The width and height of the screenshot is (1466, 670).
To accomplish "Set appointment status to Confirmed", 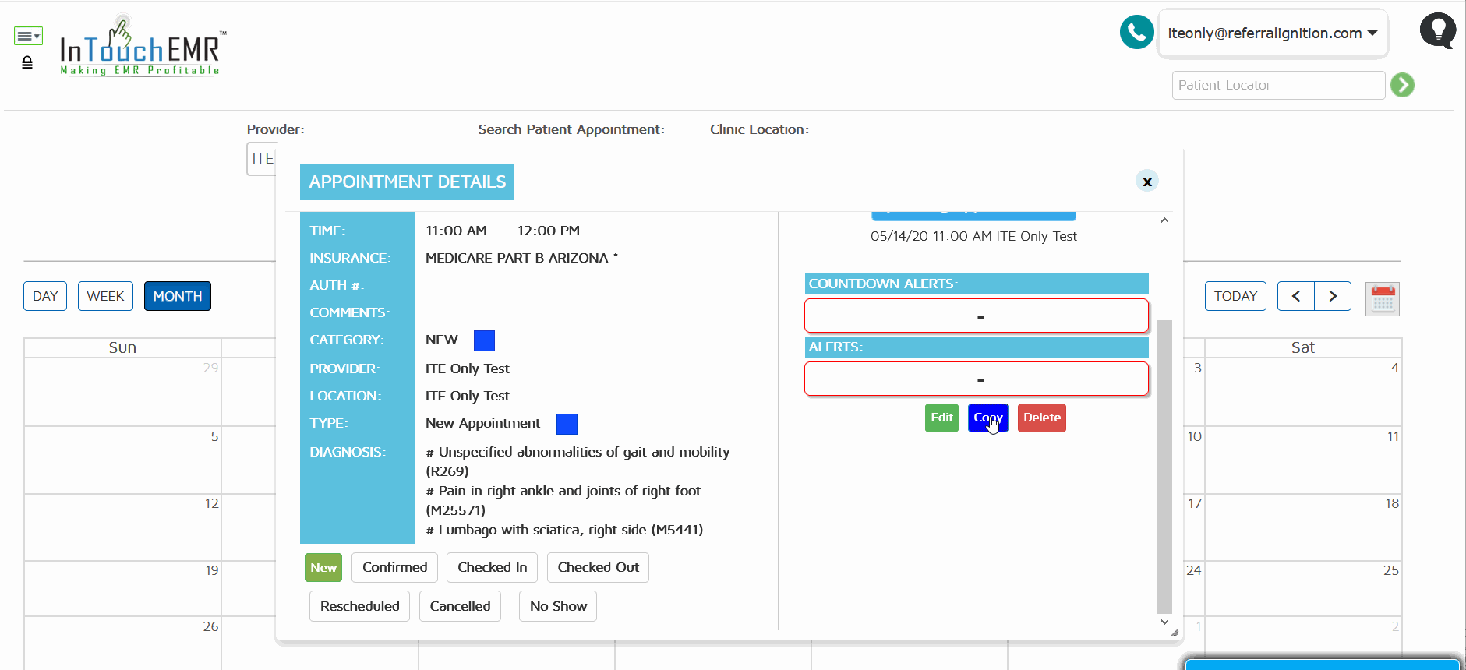I will (x=394, y=567).
